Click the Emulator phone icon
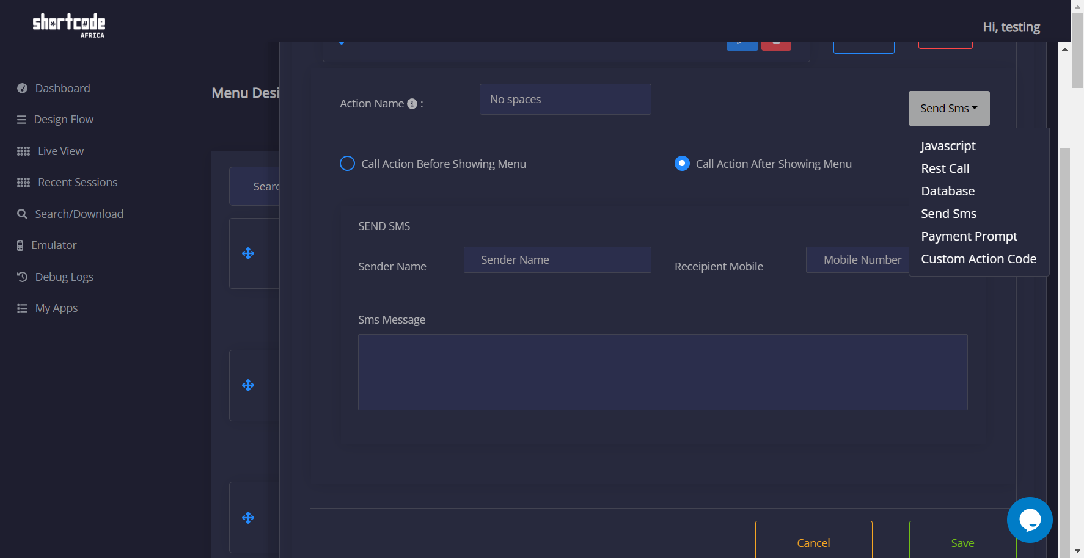1084x558 pixels. click(20, 245)
